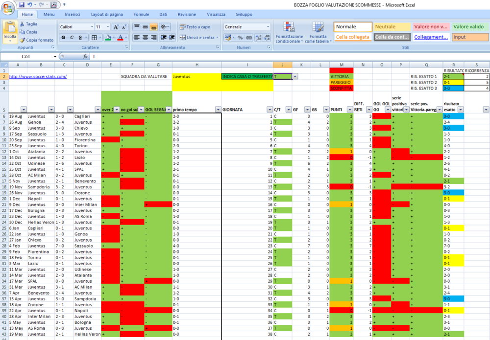Toggle underline (S) formatting
Screen dimensions: 490x340
(x=80, y=38)
